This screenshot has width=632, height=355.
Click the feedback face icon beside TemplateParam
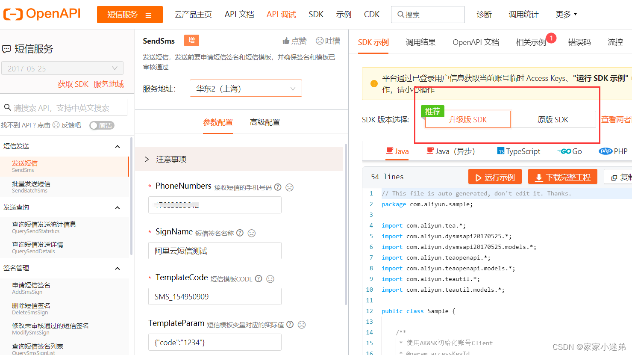[x=302, y=325]
